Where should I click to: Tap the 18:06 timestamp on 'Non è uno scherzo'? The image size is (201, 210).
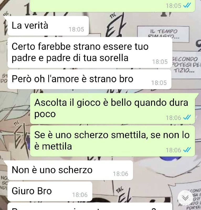pos(120,174)
